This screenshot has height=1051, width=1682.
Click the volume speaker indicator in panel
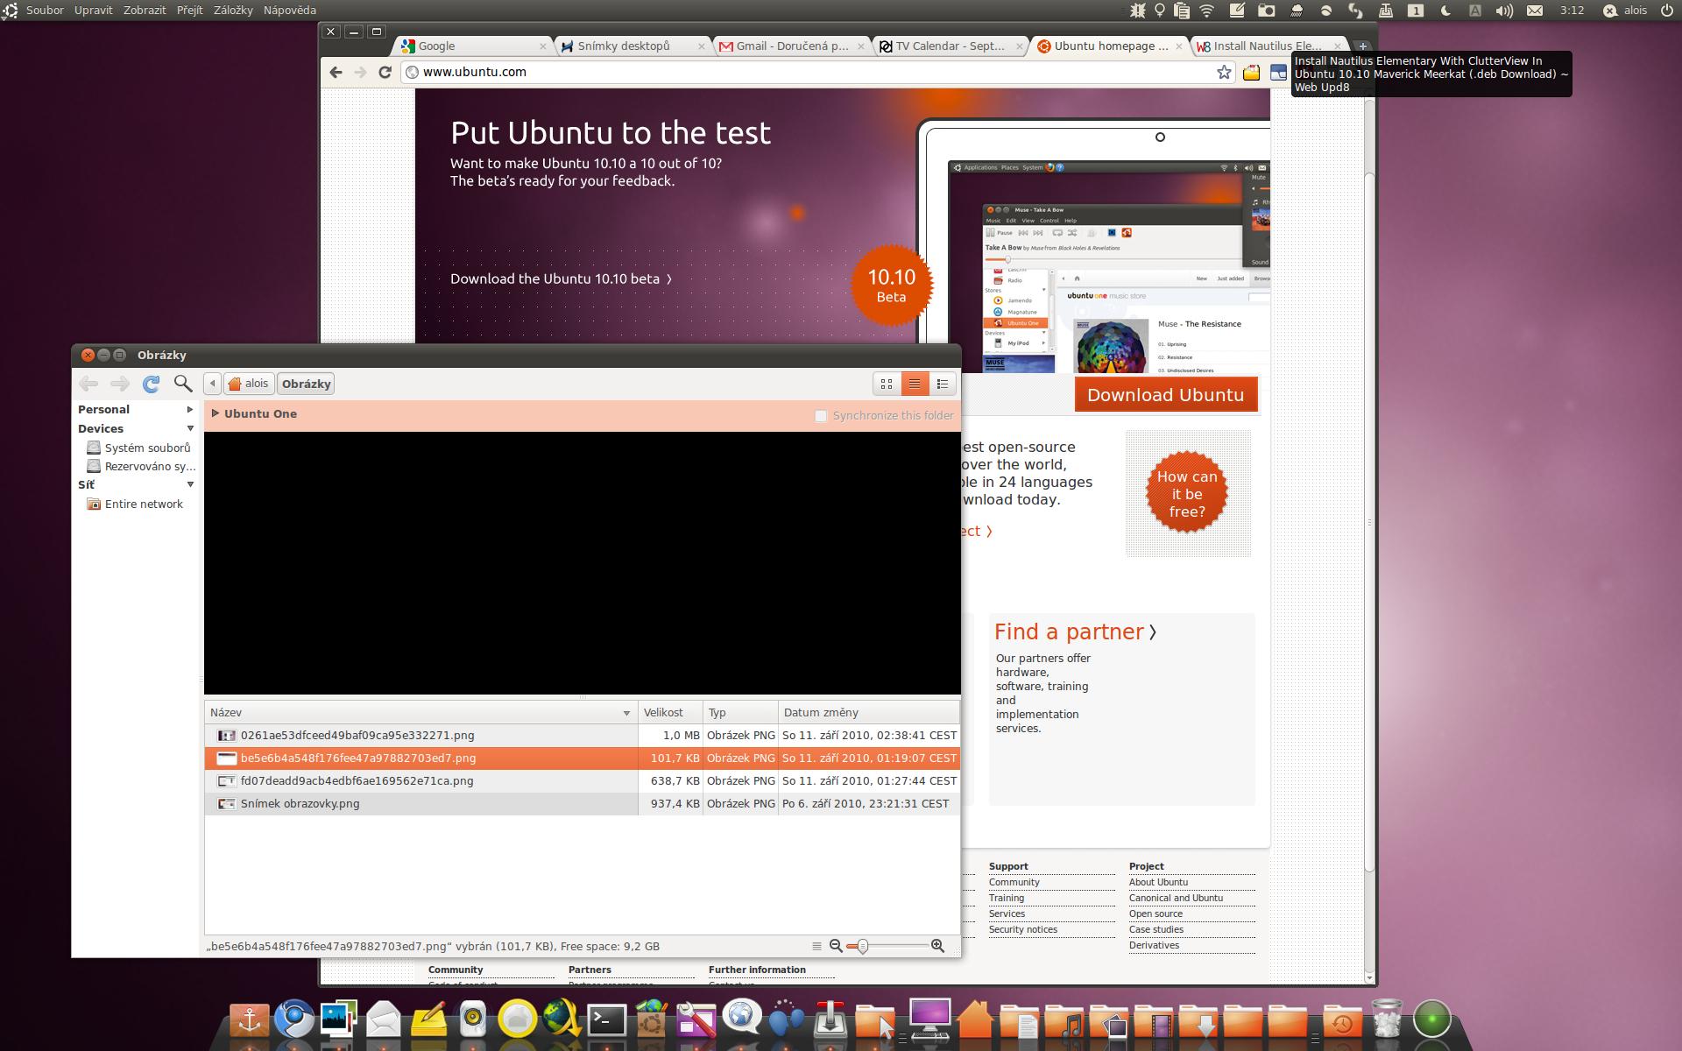click(1503, 11)
